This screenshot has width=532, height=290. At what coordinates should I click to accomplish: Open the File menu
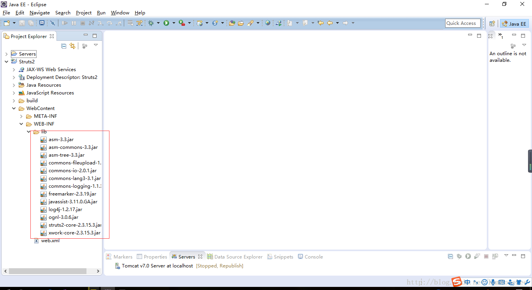(x=6, y=13)
